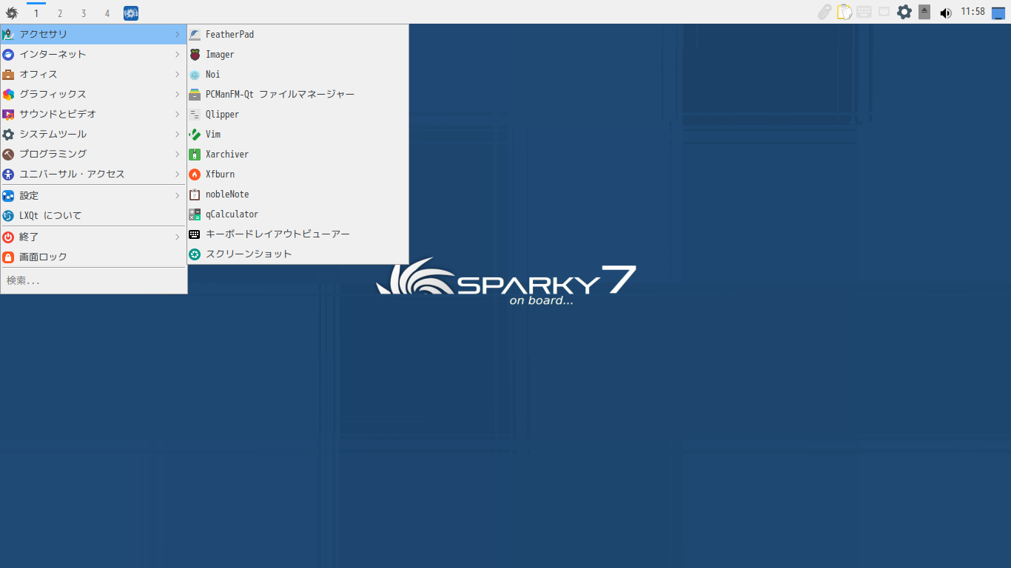Expand the インターネット submenu arrow
This screenshot has height=568, width=1011.
click(178, 55)
